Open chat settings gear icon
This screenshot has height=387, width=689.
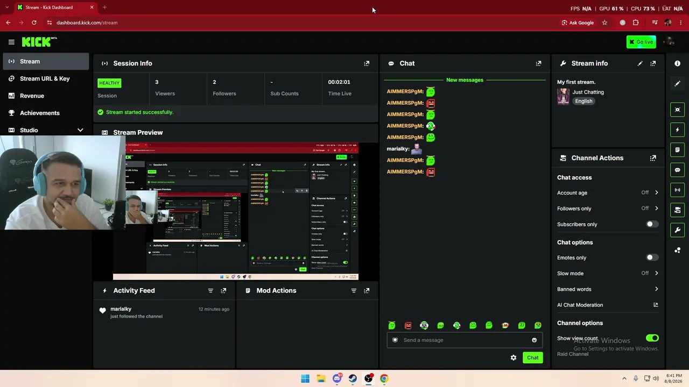coord(514,357)
